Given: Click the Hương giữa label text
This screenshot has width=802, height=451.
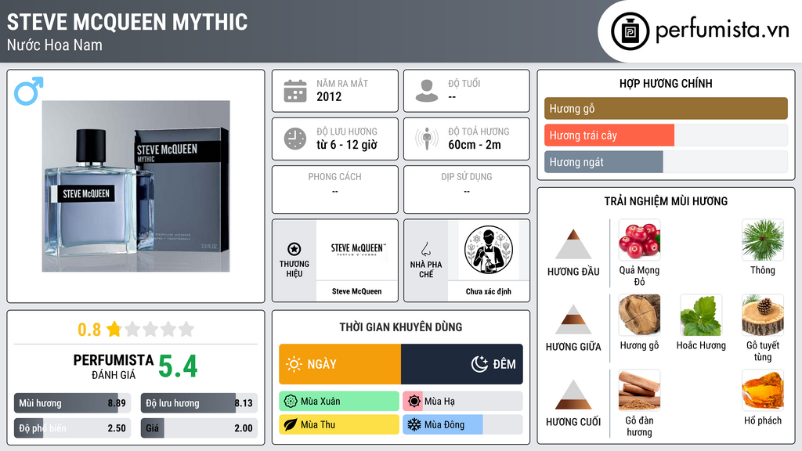Looking at the screenshot, I should 573,347.
